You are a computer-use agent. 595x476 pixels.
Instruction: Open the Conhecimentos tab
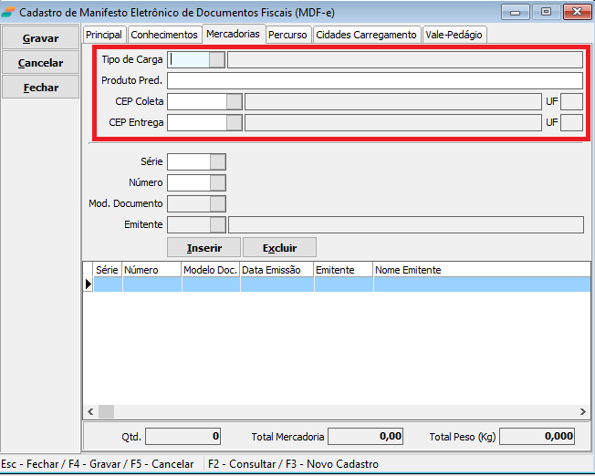pyautogui.click(x=163, y=35)
